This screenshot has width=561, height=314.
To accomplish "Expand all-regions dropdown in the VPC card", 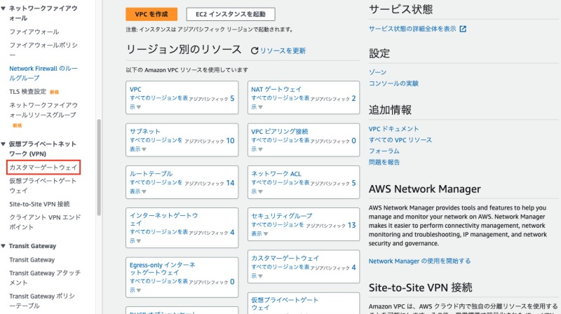I will [138, 107].
